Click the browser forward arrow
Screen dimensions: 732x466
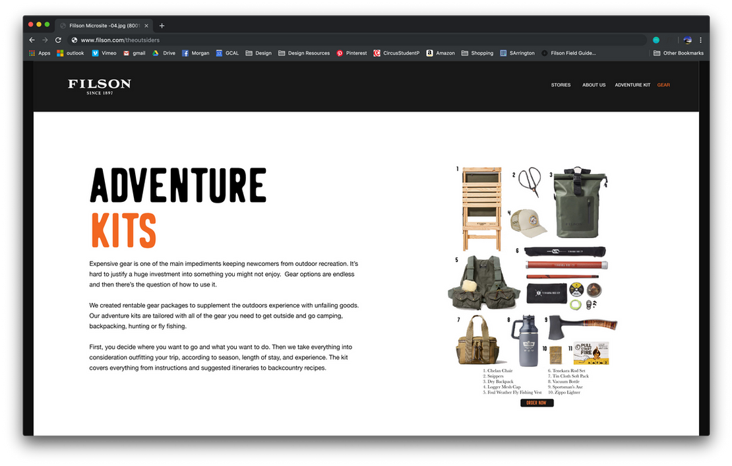pos(45,40)
